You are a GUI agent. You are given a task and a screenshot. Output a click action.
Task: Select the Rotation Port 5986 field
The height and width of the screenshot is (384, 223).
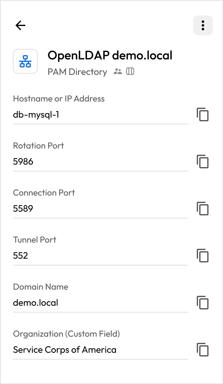(x=100, y=162)
